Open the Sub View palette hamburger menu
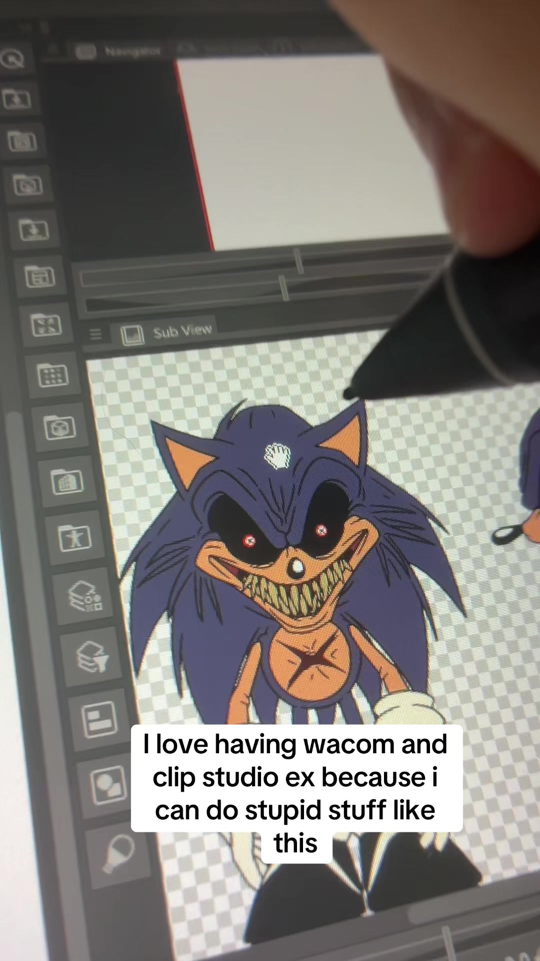Viewport: 540px width, 961px height. (x=95, y=334)
